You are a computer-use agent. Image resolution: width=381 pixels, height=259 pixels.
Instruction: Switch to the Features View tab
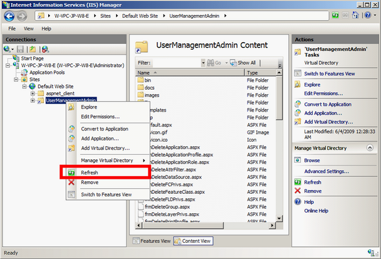(x=152, y=241)
